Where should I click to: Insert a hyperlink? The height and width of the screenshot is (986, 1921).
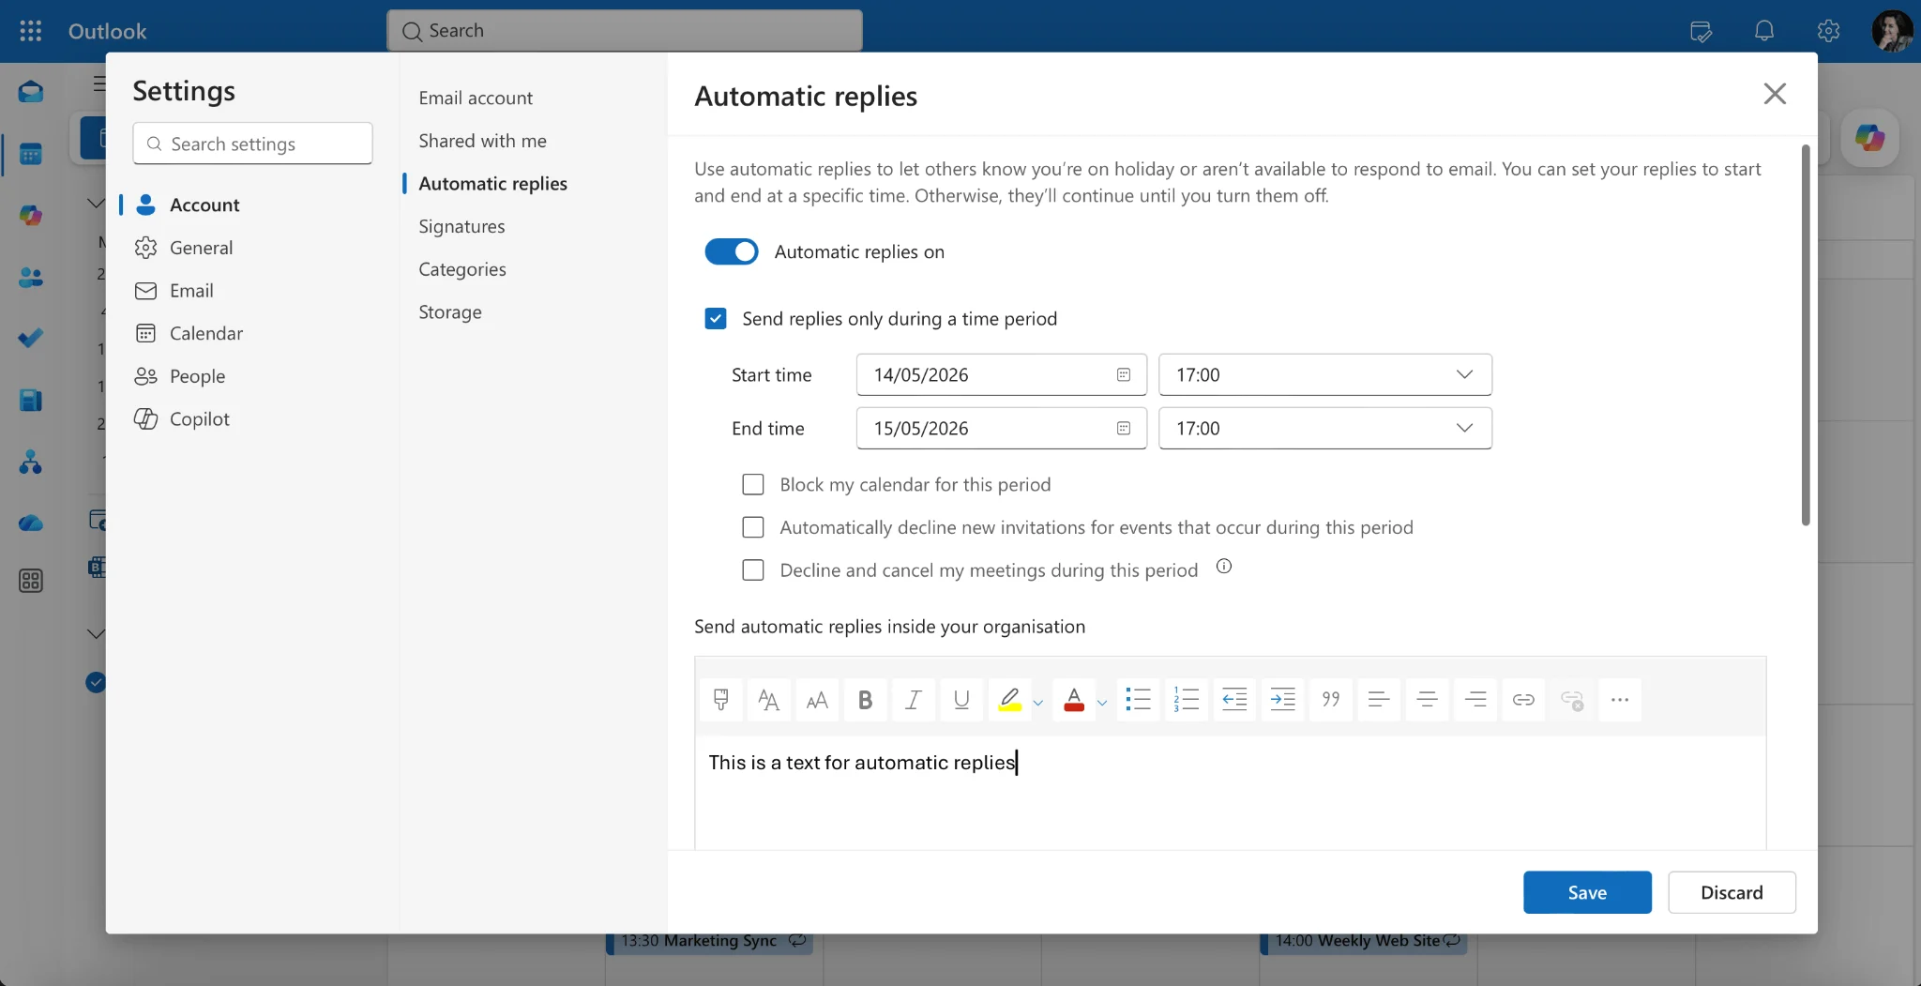1523,700
